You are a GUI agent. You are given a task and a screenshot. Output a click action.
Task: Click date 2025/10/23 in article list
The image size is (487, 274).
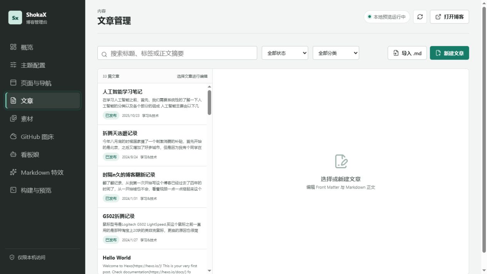[131, 115]
